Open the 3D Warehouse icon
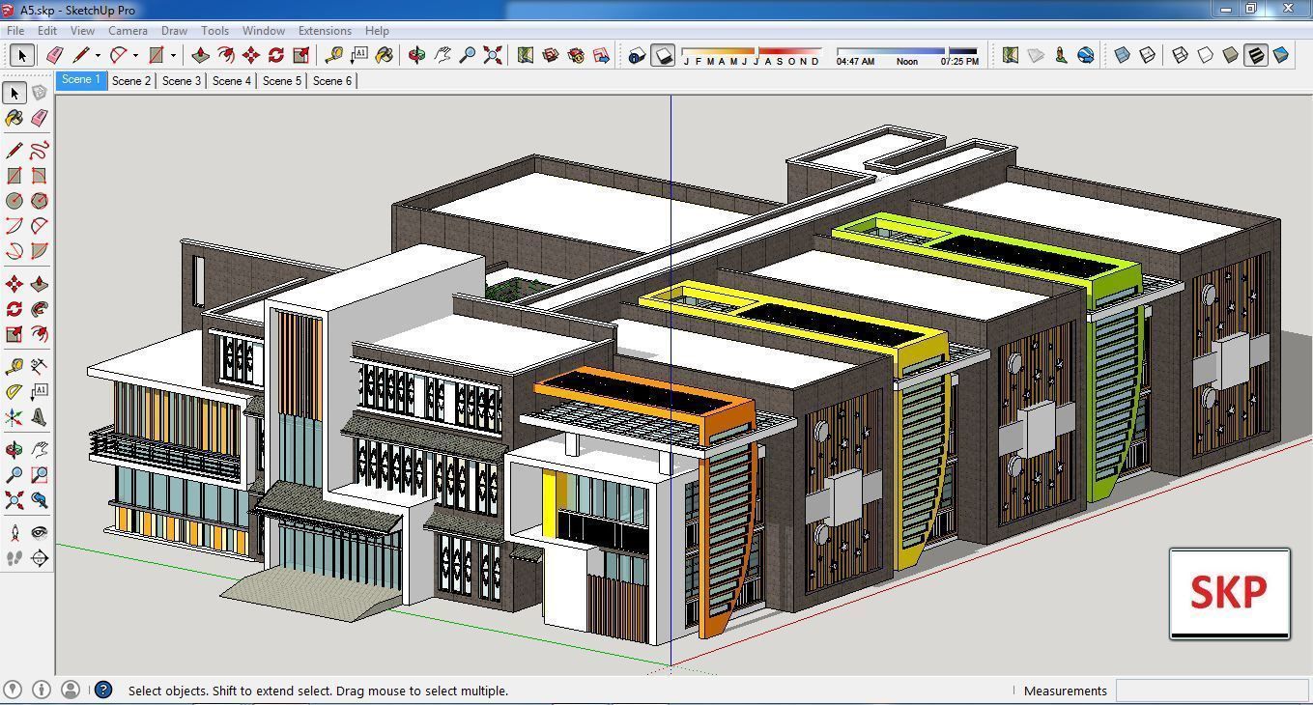 (551, 55)
